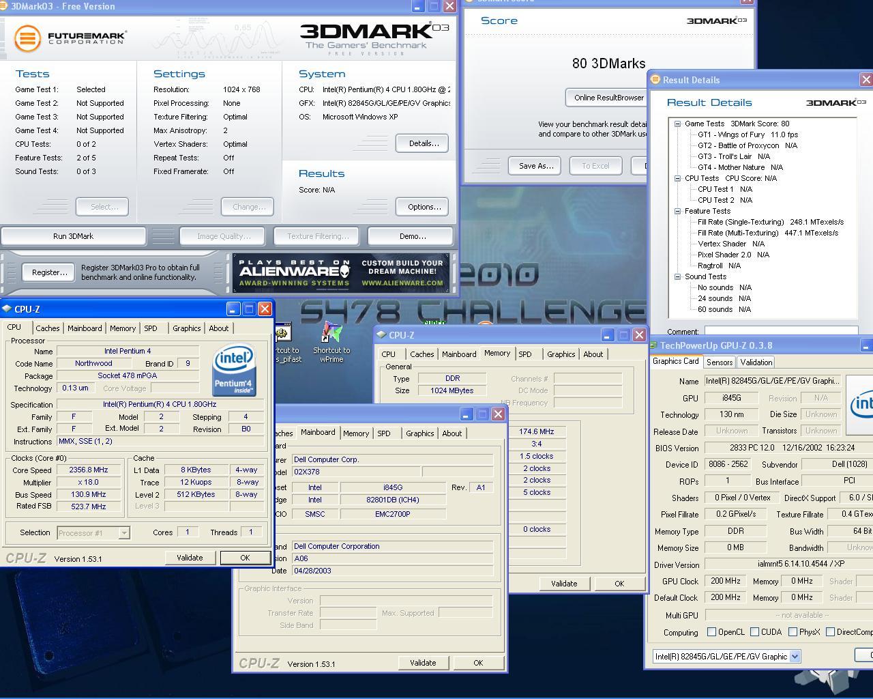Screen dimensions: 873x699
Task: Click the CPU-Z title bar icon of CPU window
Action: pos(7,309)
